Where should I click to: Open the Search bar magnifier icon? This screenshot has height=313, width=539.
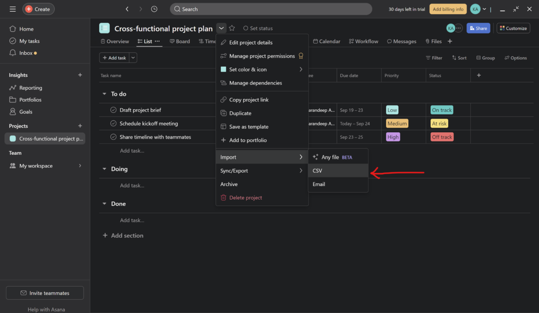tap(177, 9)
